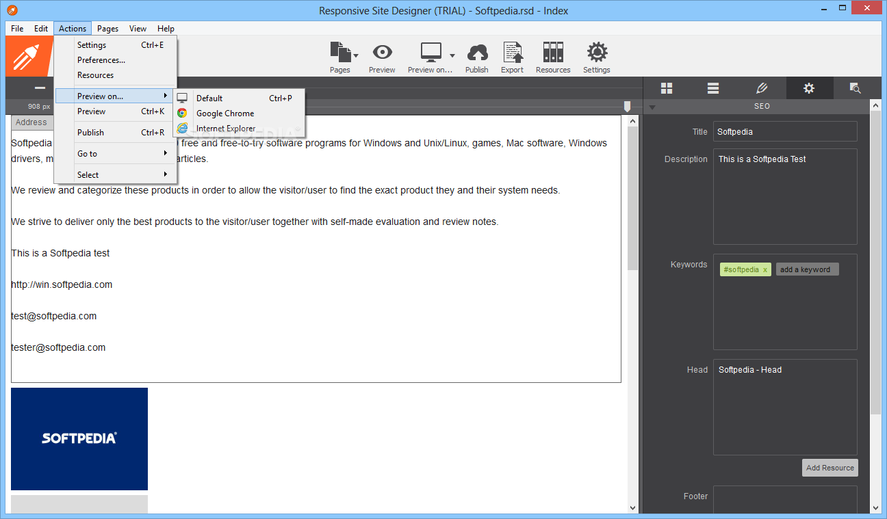This screenshot has height=519, width=887.
Task: Select the Softpedia logo image
Action: [79, 439]
